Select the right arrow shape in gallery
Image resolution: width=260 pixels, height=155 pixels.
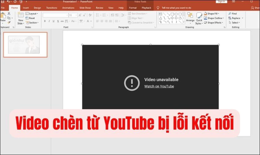pyautogui.click(x=172, y=18)
